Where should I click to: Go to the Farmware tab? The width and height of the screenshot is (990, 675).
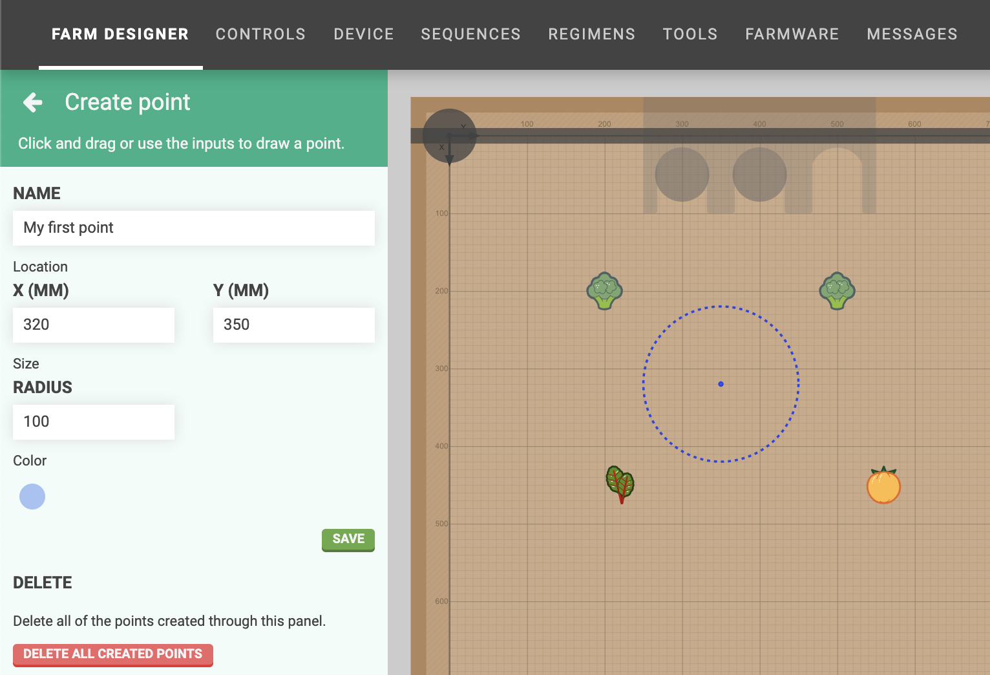click(792, 34)
